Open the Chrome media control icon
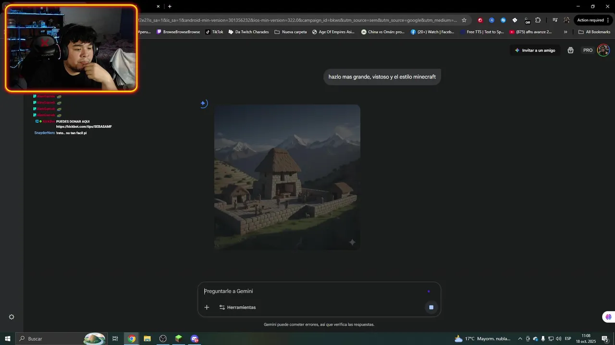This screenshot has width=615, height=345. point(555,20)
